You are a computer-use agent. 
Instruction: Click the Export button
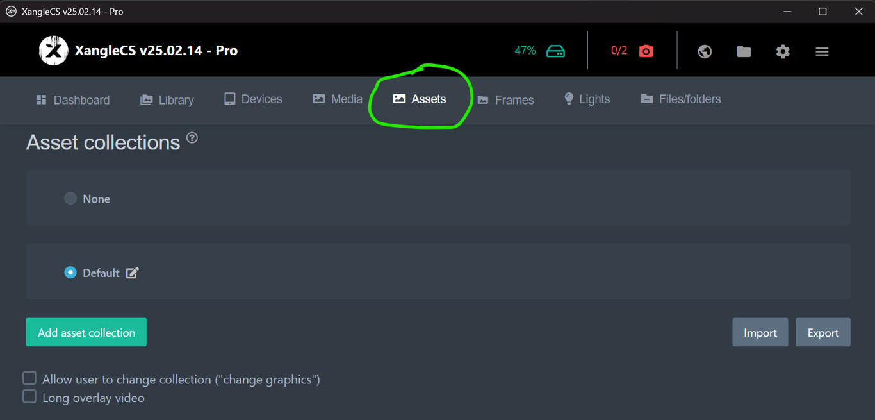click(x=823, y=332)
